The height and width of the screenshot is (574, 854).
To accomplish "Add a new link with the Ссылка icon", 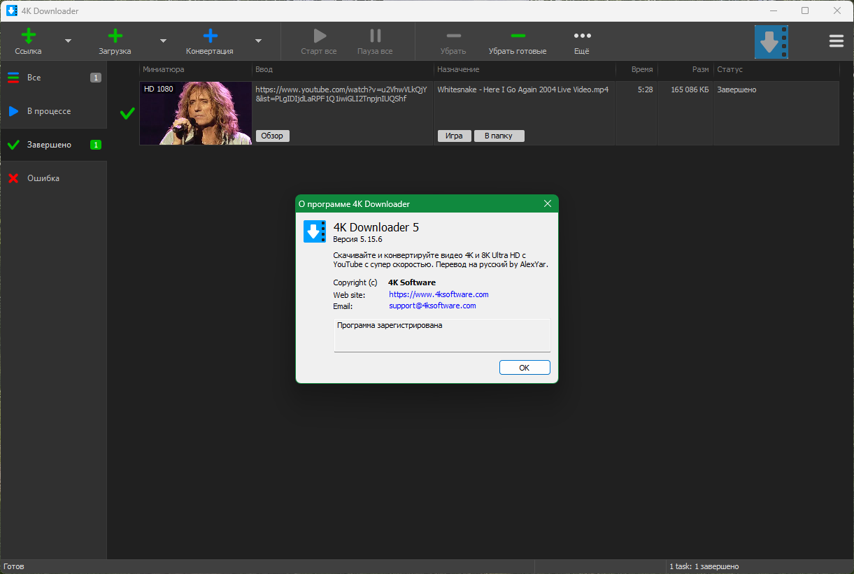I will [28, 34].
